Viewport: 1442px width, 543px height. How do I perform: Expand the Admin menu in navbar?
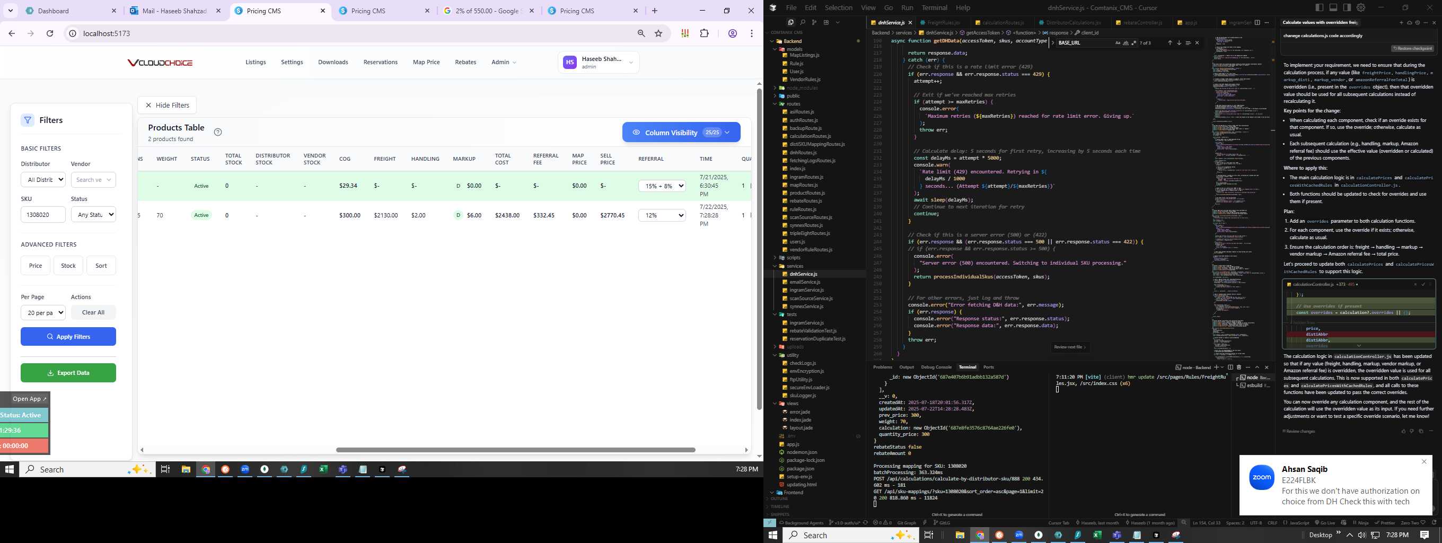(503, 62)
